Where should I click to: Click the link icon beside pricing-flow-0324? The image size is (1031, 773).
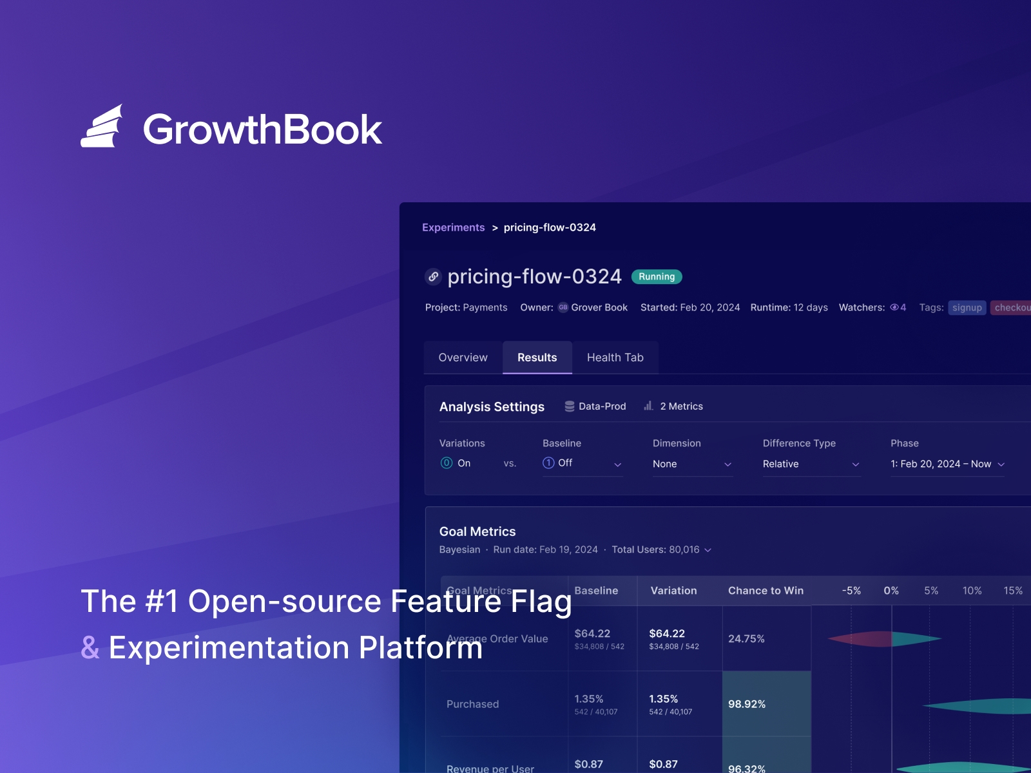click(432, 276)
